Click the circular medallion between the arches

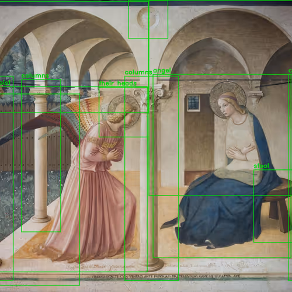[x=148, y=18]
